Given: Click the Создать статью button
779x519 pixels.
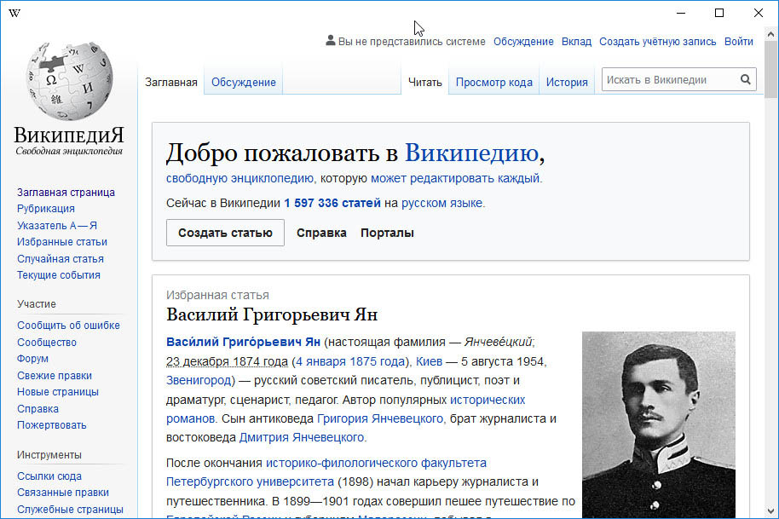Looking at the screenshot, I should (x=225, y=233).
